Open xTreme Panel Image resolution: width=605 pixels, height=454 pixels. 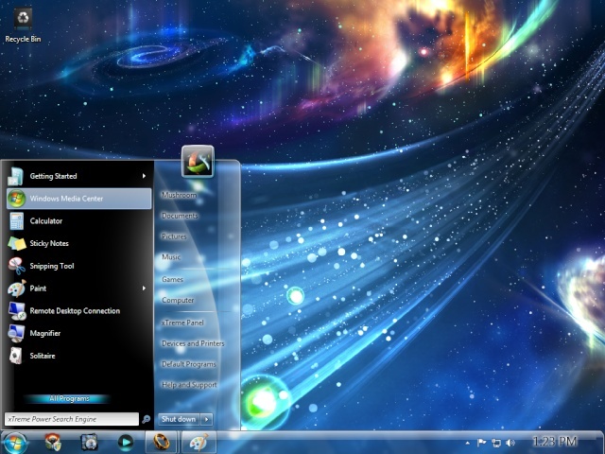[x=182, y=323]
